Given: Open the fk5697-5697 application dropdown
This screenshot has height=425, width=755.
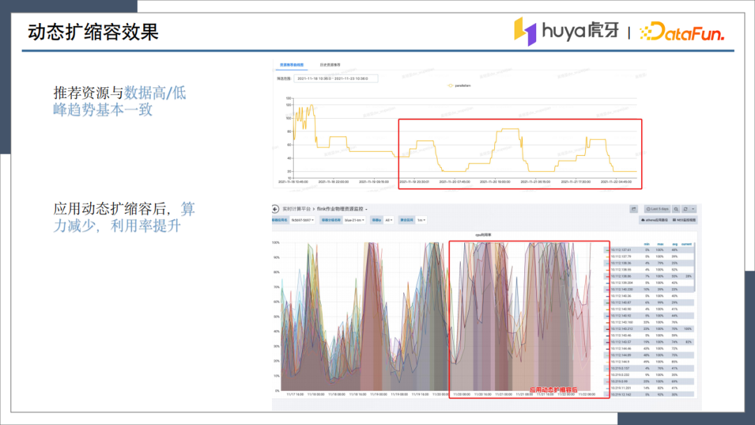Looking at the screenshot, I should pyautogui.click(x=303, y=220).
